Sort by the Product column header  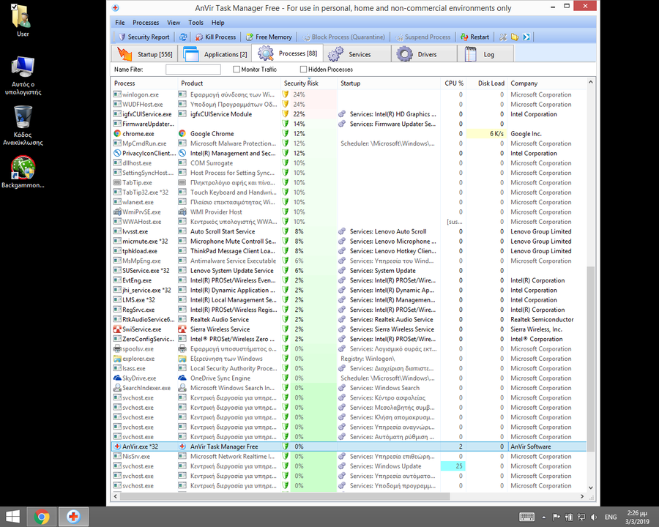pyautogui.click(x=229, y=83)
